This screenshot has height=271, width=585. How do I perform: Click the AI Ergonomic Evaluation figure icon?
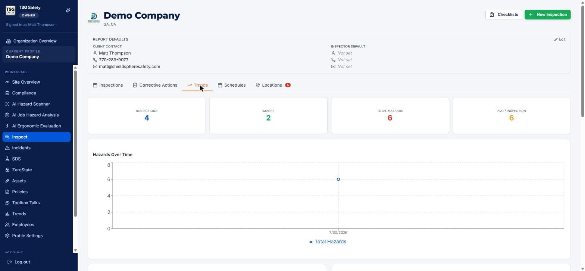coord(7,126)
